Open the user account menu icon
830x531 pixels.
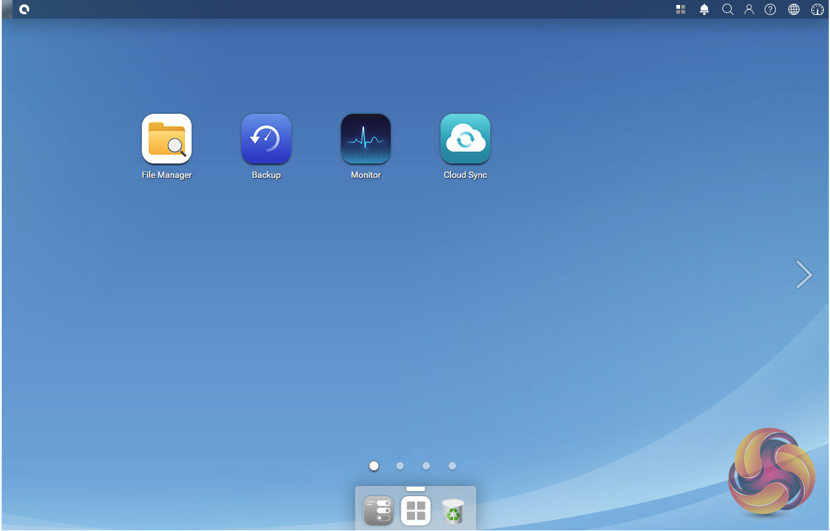tap(749, 9)
